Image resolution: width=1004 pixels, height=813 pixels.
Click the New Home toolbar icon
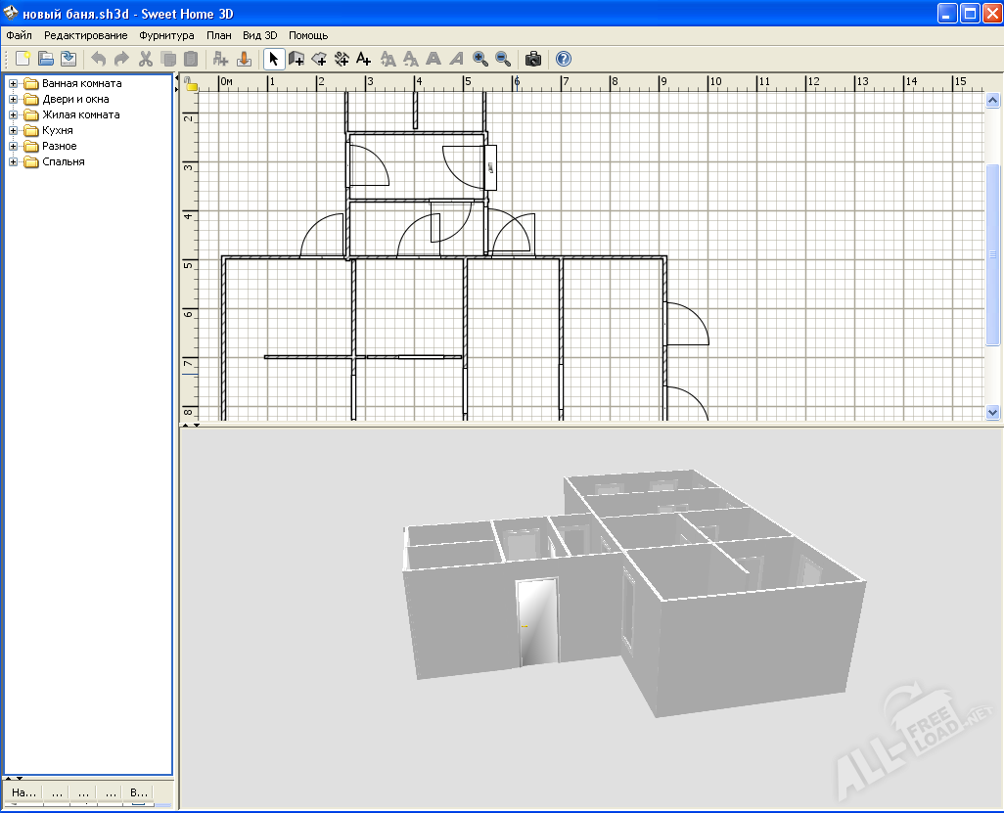(23, 59)
